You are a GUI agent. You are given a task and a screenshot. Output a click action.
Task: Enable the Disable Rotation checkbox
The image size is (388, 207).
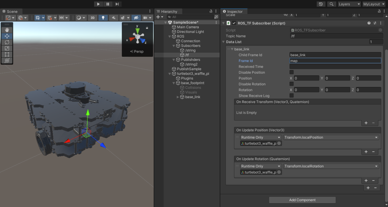292,84
